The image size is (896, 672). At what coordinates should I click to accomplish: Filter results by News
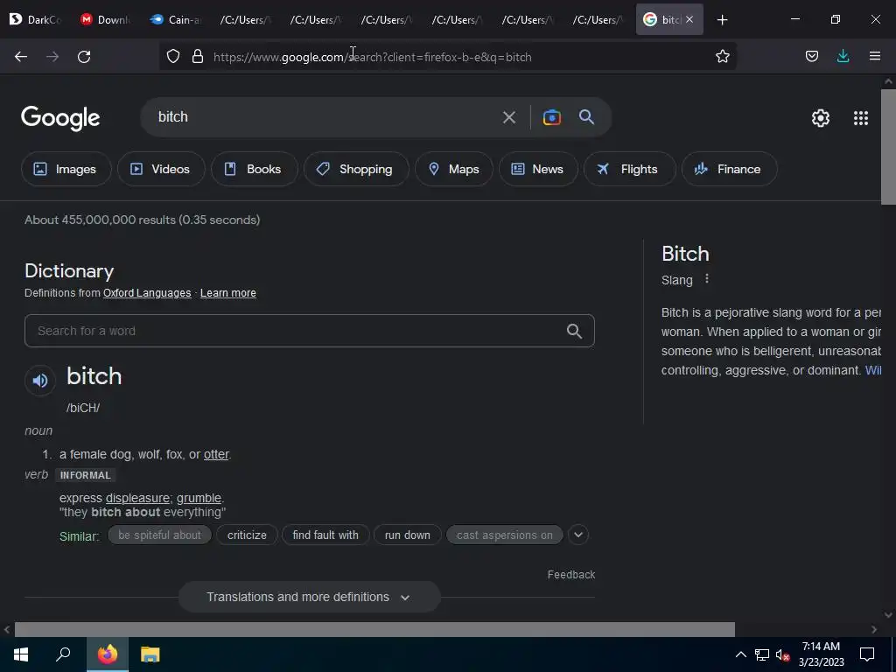[x=538, y=169]
